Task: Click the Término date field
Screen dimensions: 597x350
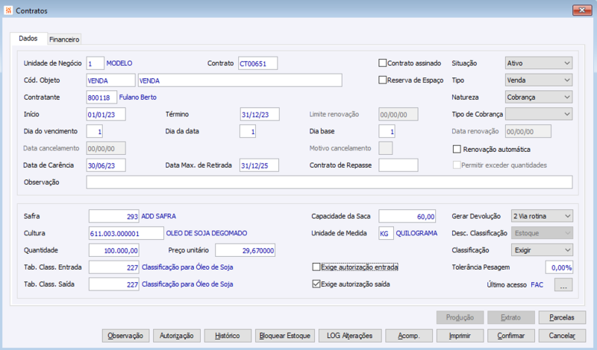Action: (260, 115)
